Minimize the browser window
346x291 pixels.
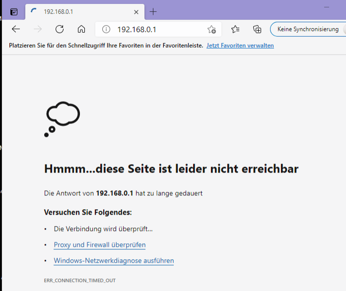(x=326, y=7)
